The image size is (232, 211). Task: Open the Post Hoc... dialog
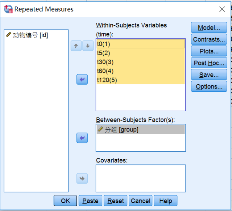click(209, 63)
